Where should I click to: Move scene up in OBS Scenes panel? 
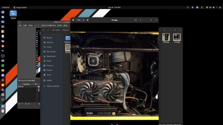(x=26, y=104)
